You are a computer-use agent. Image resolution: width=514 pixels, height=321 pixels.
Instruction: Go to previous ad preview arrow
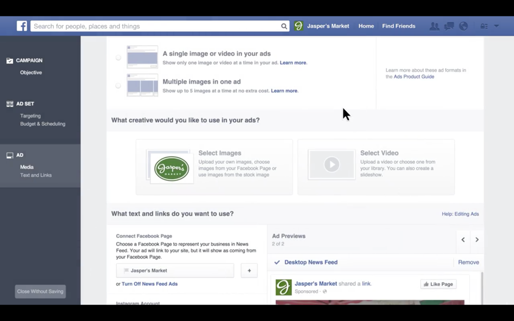(x=463, y=240)
